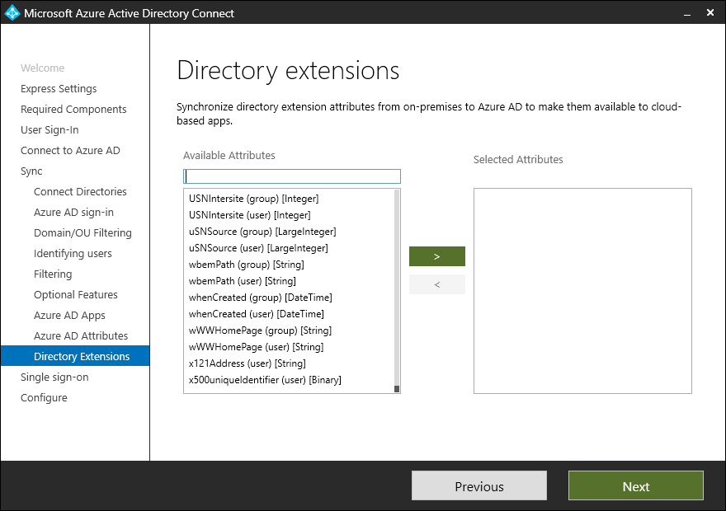Open Domain/OU Filtering in sidebar
The image size is (726, 511).
pyautogui.click(x=82, y=233)
